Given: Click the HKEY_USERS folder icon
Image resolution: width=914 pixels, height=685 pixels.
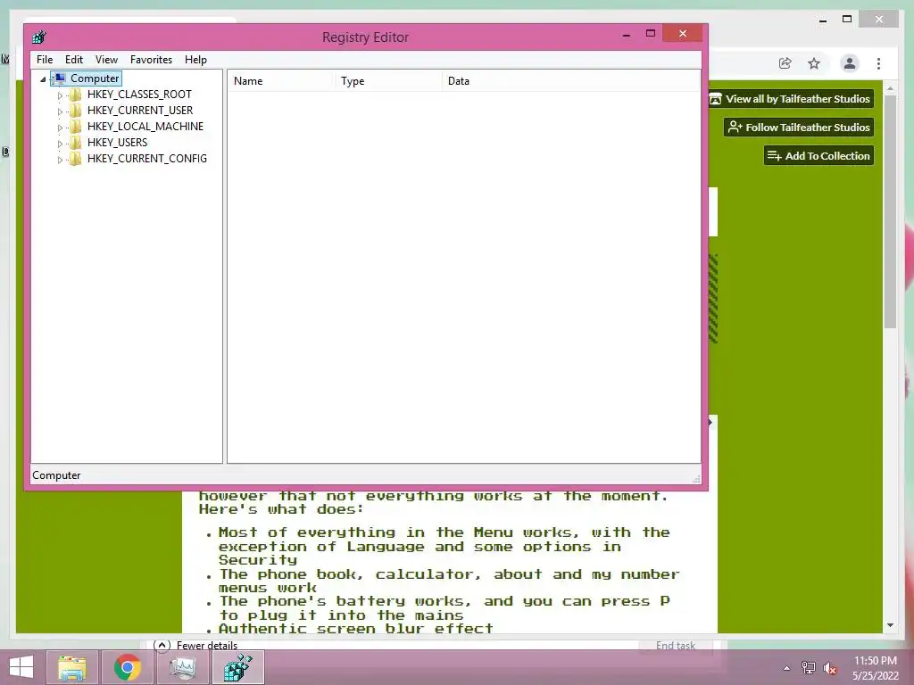Looking at the screenshot, I should (x=75, y=142).
